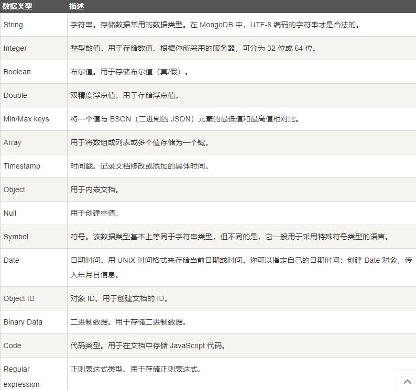Select the 'Array' data type cell
This screenshot has height=390, width=416.
[34, 142]
